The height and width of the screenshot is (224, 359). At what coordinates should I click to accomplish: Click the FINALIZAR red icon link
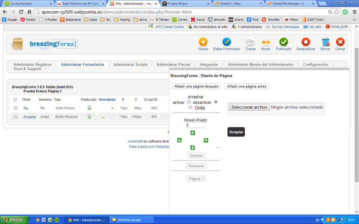click(337, 27)
